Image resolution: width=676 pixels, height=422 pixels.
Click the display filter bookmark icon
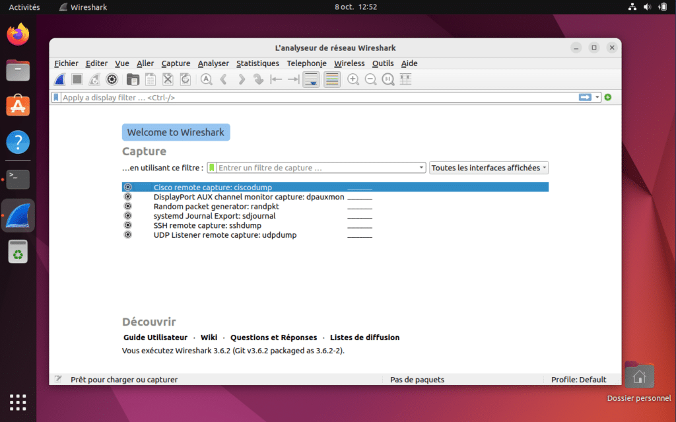coord(56,98)
